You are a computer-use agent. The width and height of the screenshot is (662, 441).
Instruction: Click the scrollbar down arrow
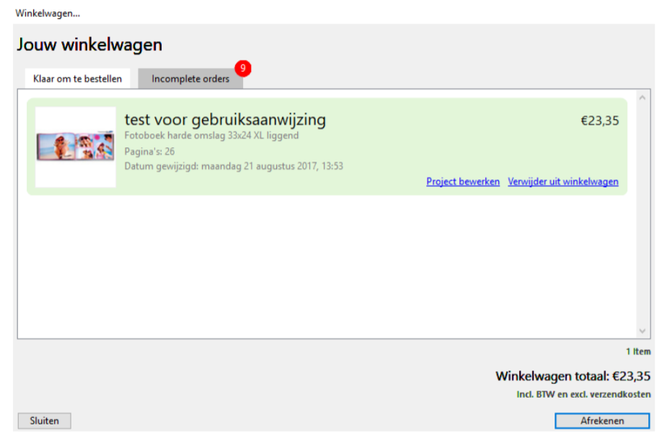coord(643,331)
